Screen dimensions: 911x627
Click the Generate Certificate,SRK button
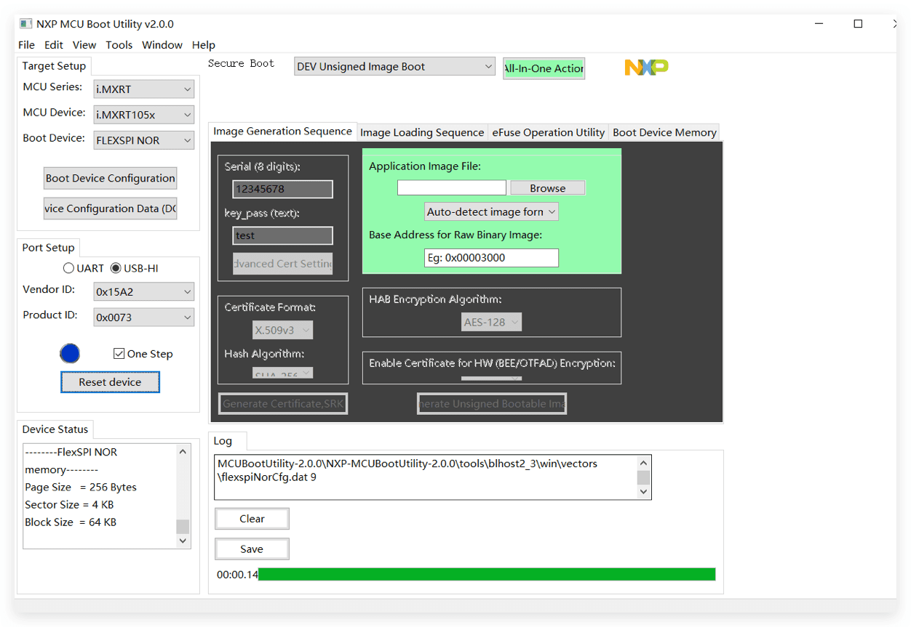(283, 404)
